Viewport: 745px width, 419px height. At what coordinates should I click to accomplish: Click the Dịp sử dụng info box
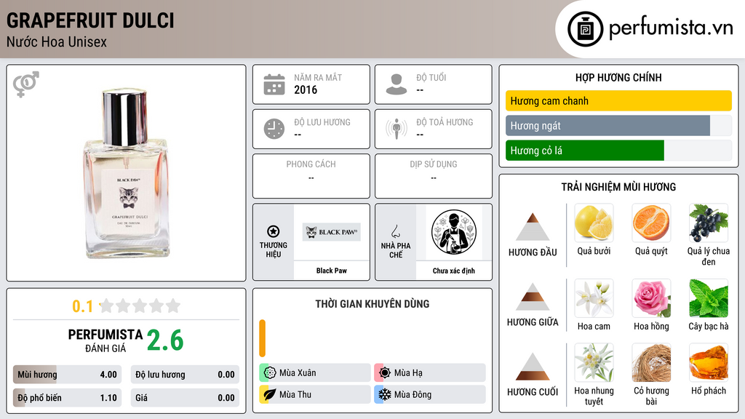point(434,176)
